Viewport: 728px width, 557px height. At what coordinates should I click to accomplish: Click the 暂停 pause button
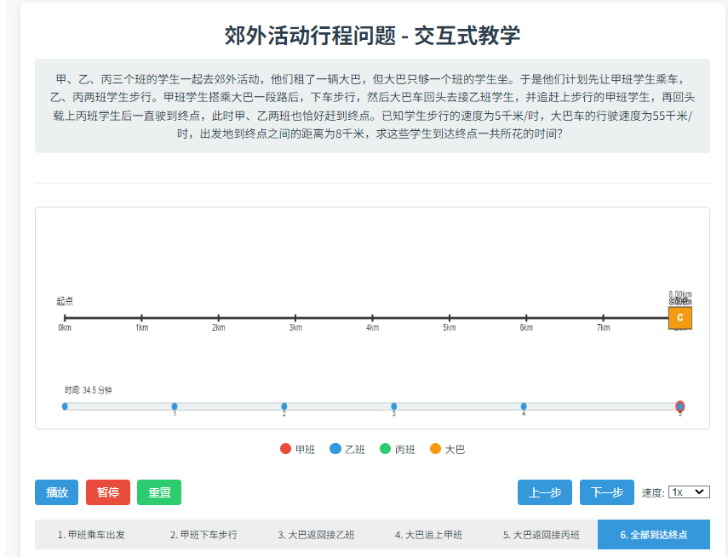click(107, 492)
